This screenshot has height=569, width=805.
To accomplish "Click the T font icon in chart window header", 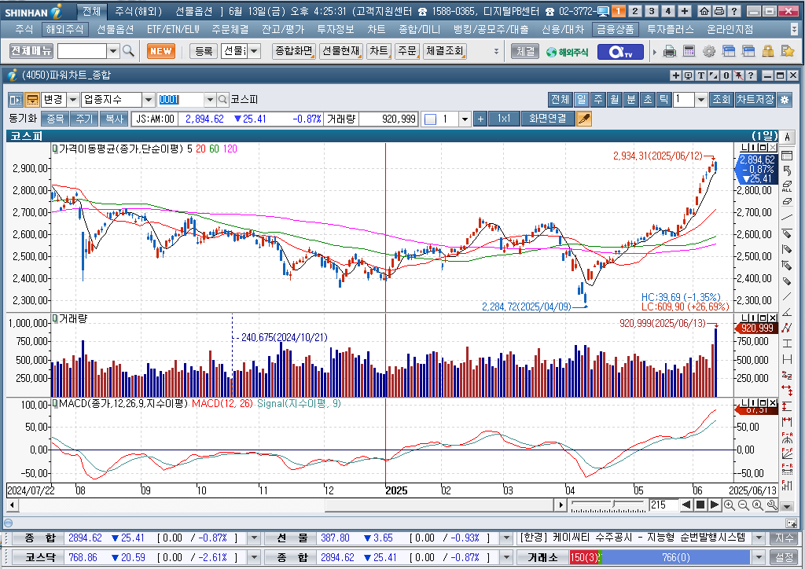I will coord(700,75).
